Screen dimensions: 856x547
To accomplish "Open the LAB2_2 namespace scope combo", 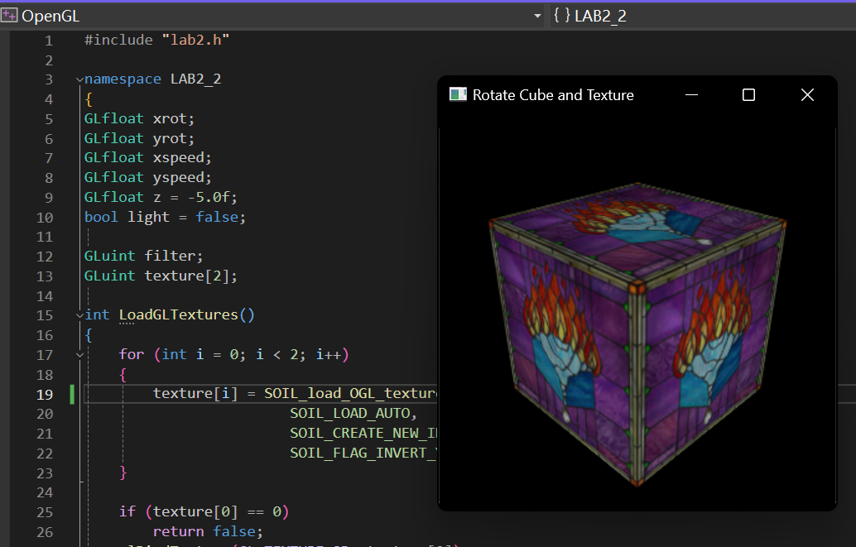I will pos(703,16).
